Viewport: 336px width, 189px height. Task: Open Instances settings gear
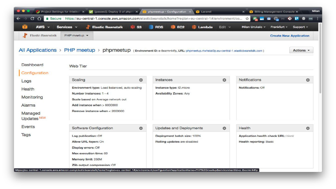coord(224,80)
